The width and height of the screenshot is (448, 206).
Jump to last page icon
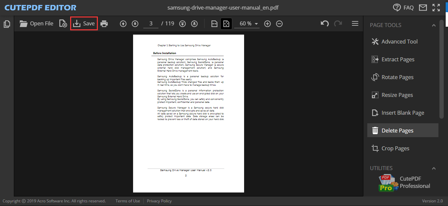tap(194, 24)
